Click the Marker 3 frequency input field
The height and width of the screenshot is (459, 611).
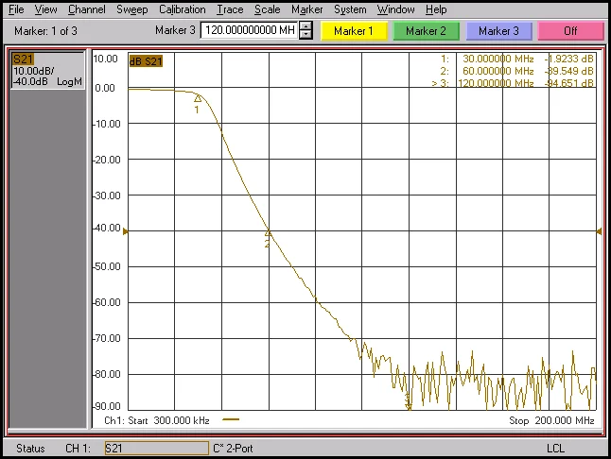249,30
